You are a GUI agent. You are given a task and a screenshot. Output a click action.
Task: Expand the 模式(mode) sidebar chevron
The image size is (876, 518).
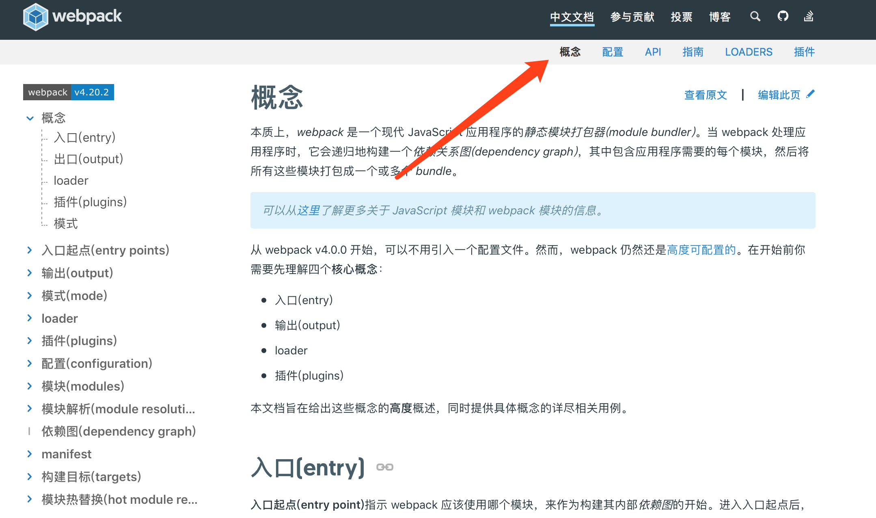[x=30, y=296]
